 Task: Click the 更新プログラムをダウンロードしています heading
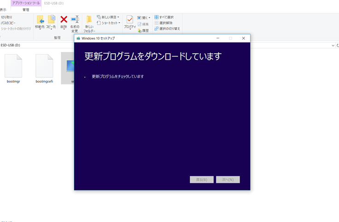(x=153, y=57)
